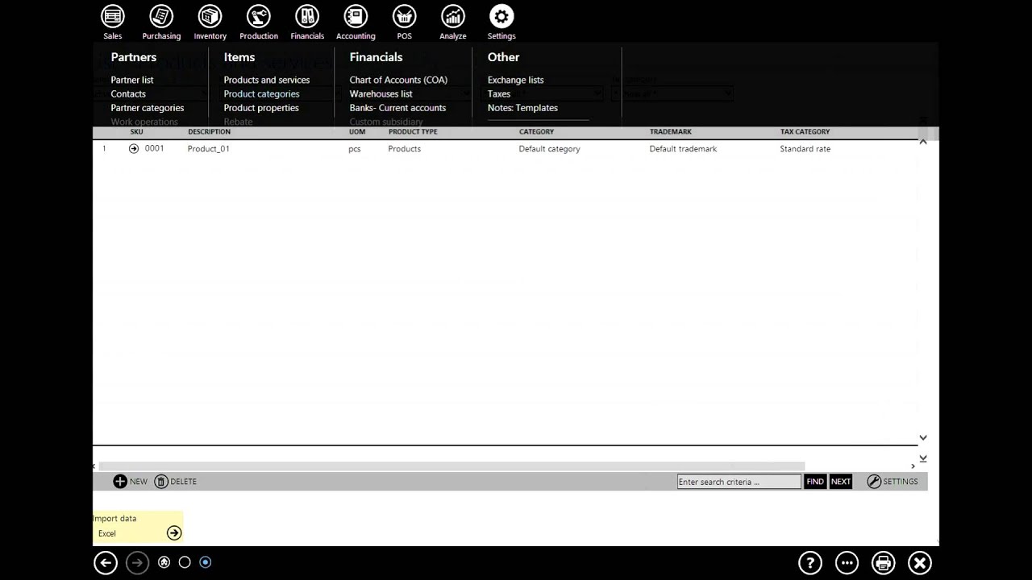Select the SKU cell '0001'
Viewport: 1032px width, 580px height.
coord(154,149)
